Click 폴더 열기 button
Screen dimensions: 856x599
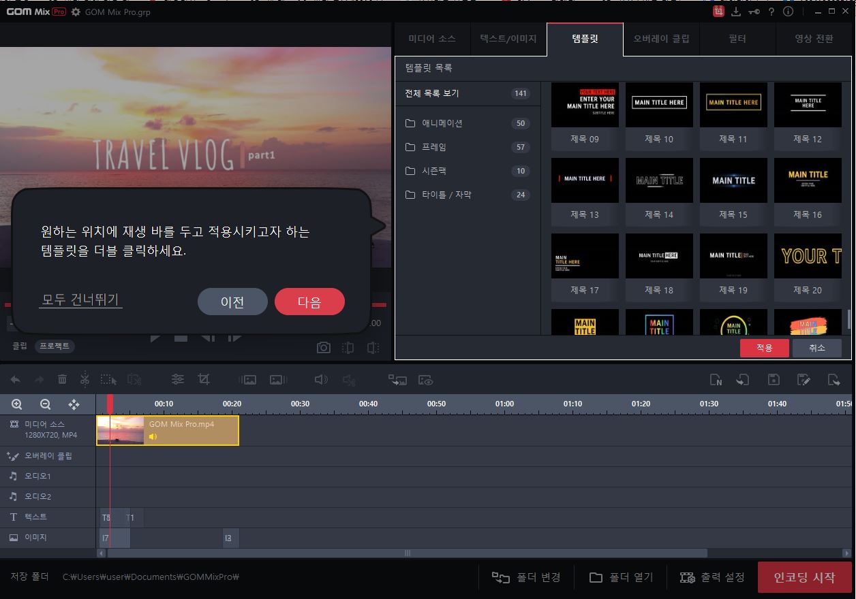click(x=622, y=577)
